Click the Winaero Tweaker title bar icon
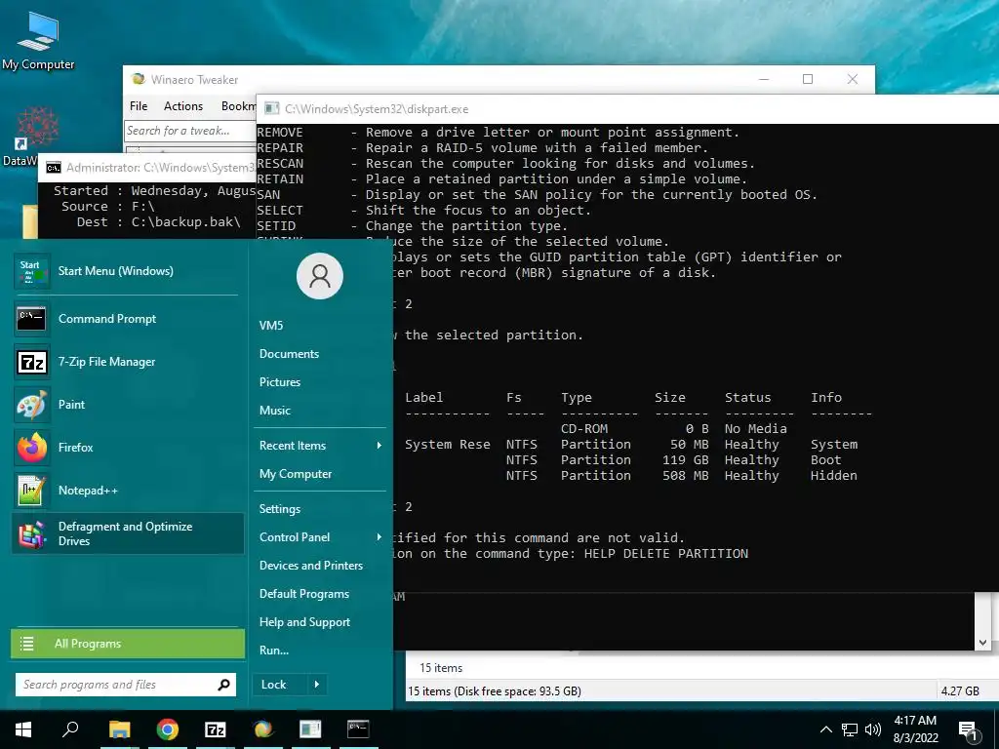This screenshot has width=999, height=749. click(138, 79)
